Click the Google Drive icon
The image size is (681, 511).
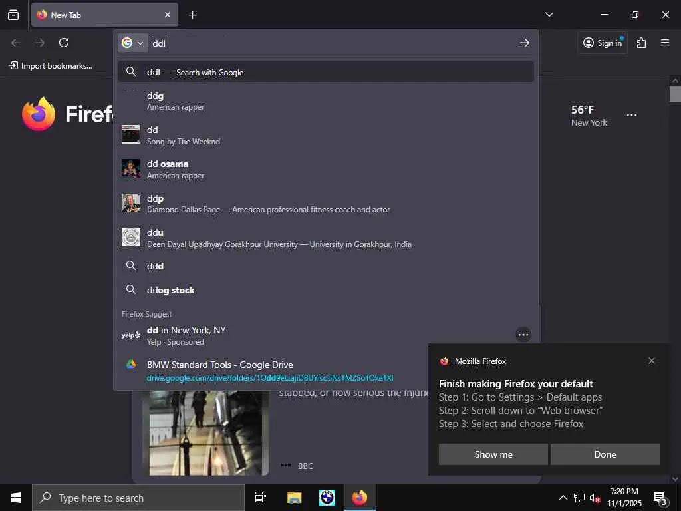tap(131, 364)
